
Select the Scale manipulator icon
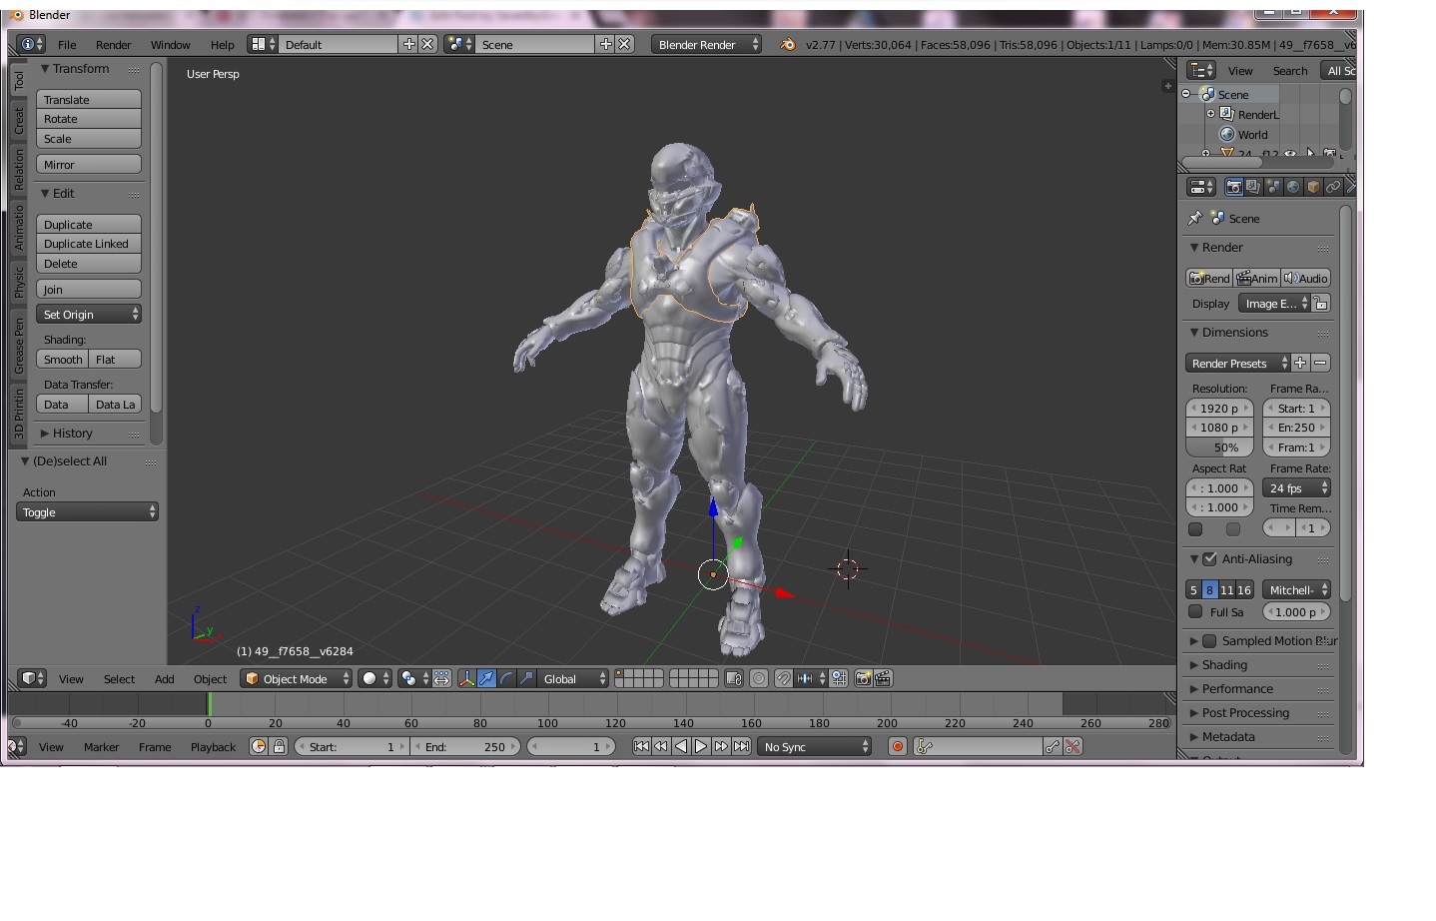526,678
